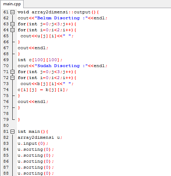Click line number 78 in the gutter
171x176 pixels.
point(6,113)
